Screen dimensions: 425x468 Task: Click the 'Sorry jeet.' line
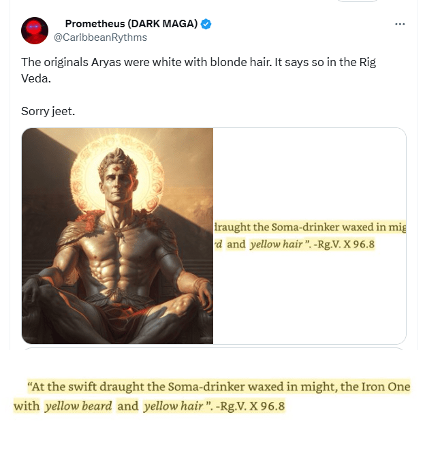click(x=48, y=111)
